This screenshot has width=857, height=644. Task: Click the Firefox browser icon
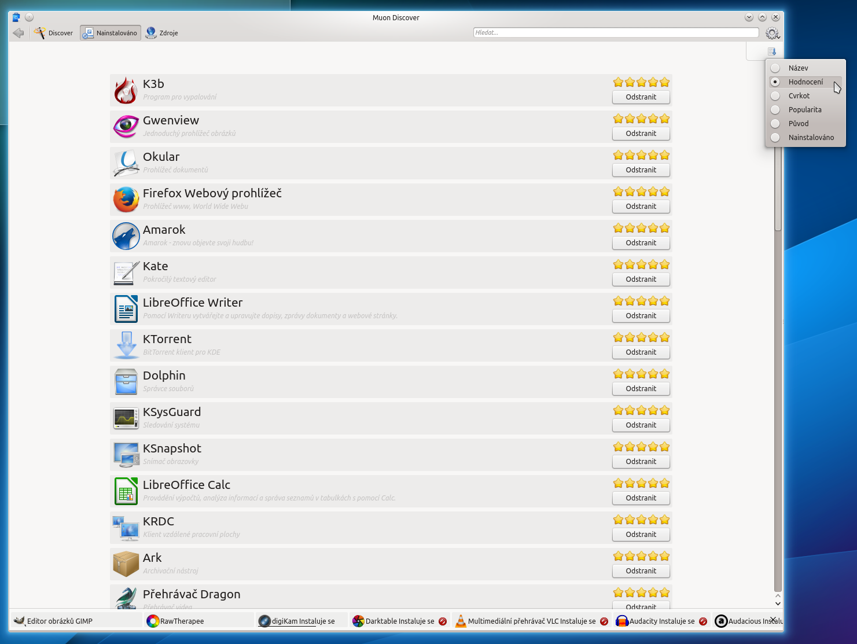point(126,200)
